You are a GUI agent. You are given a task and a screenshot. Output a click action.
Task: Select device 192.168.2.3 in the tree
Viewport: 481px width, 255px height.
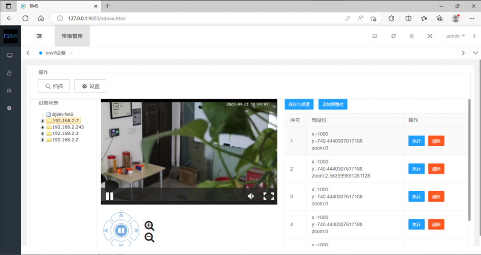pos(65,134)
